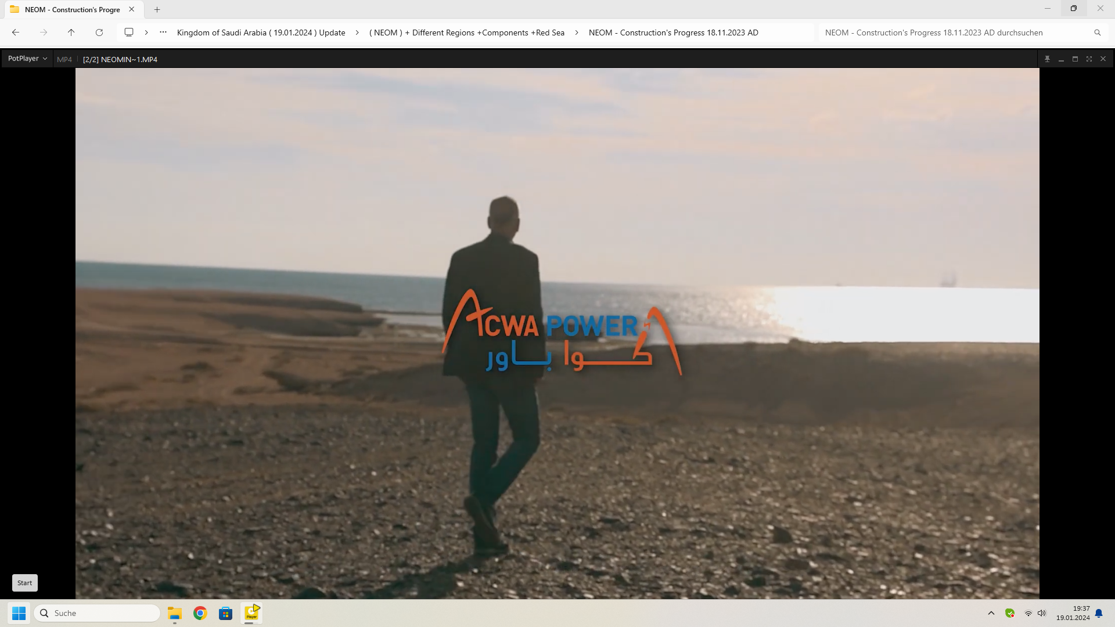Select NEOM - Construction's Progress 18.11.2023 AD breadcrumb
The height and width of the screenshot is (627, 1115).
[x=674, y=33]
